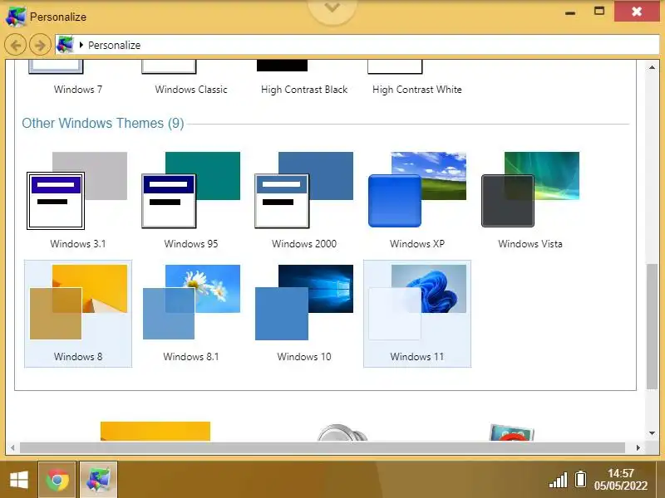Click the horizontal scrollbar left arrow
The image size is (665, 498).
coord(12,447)
